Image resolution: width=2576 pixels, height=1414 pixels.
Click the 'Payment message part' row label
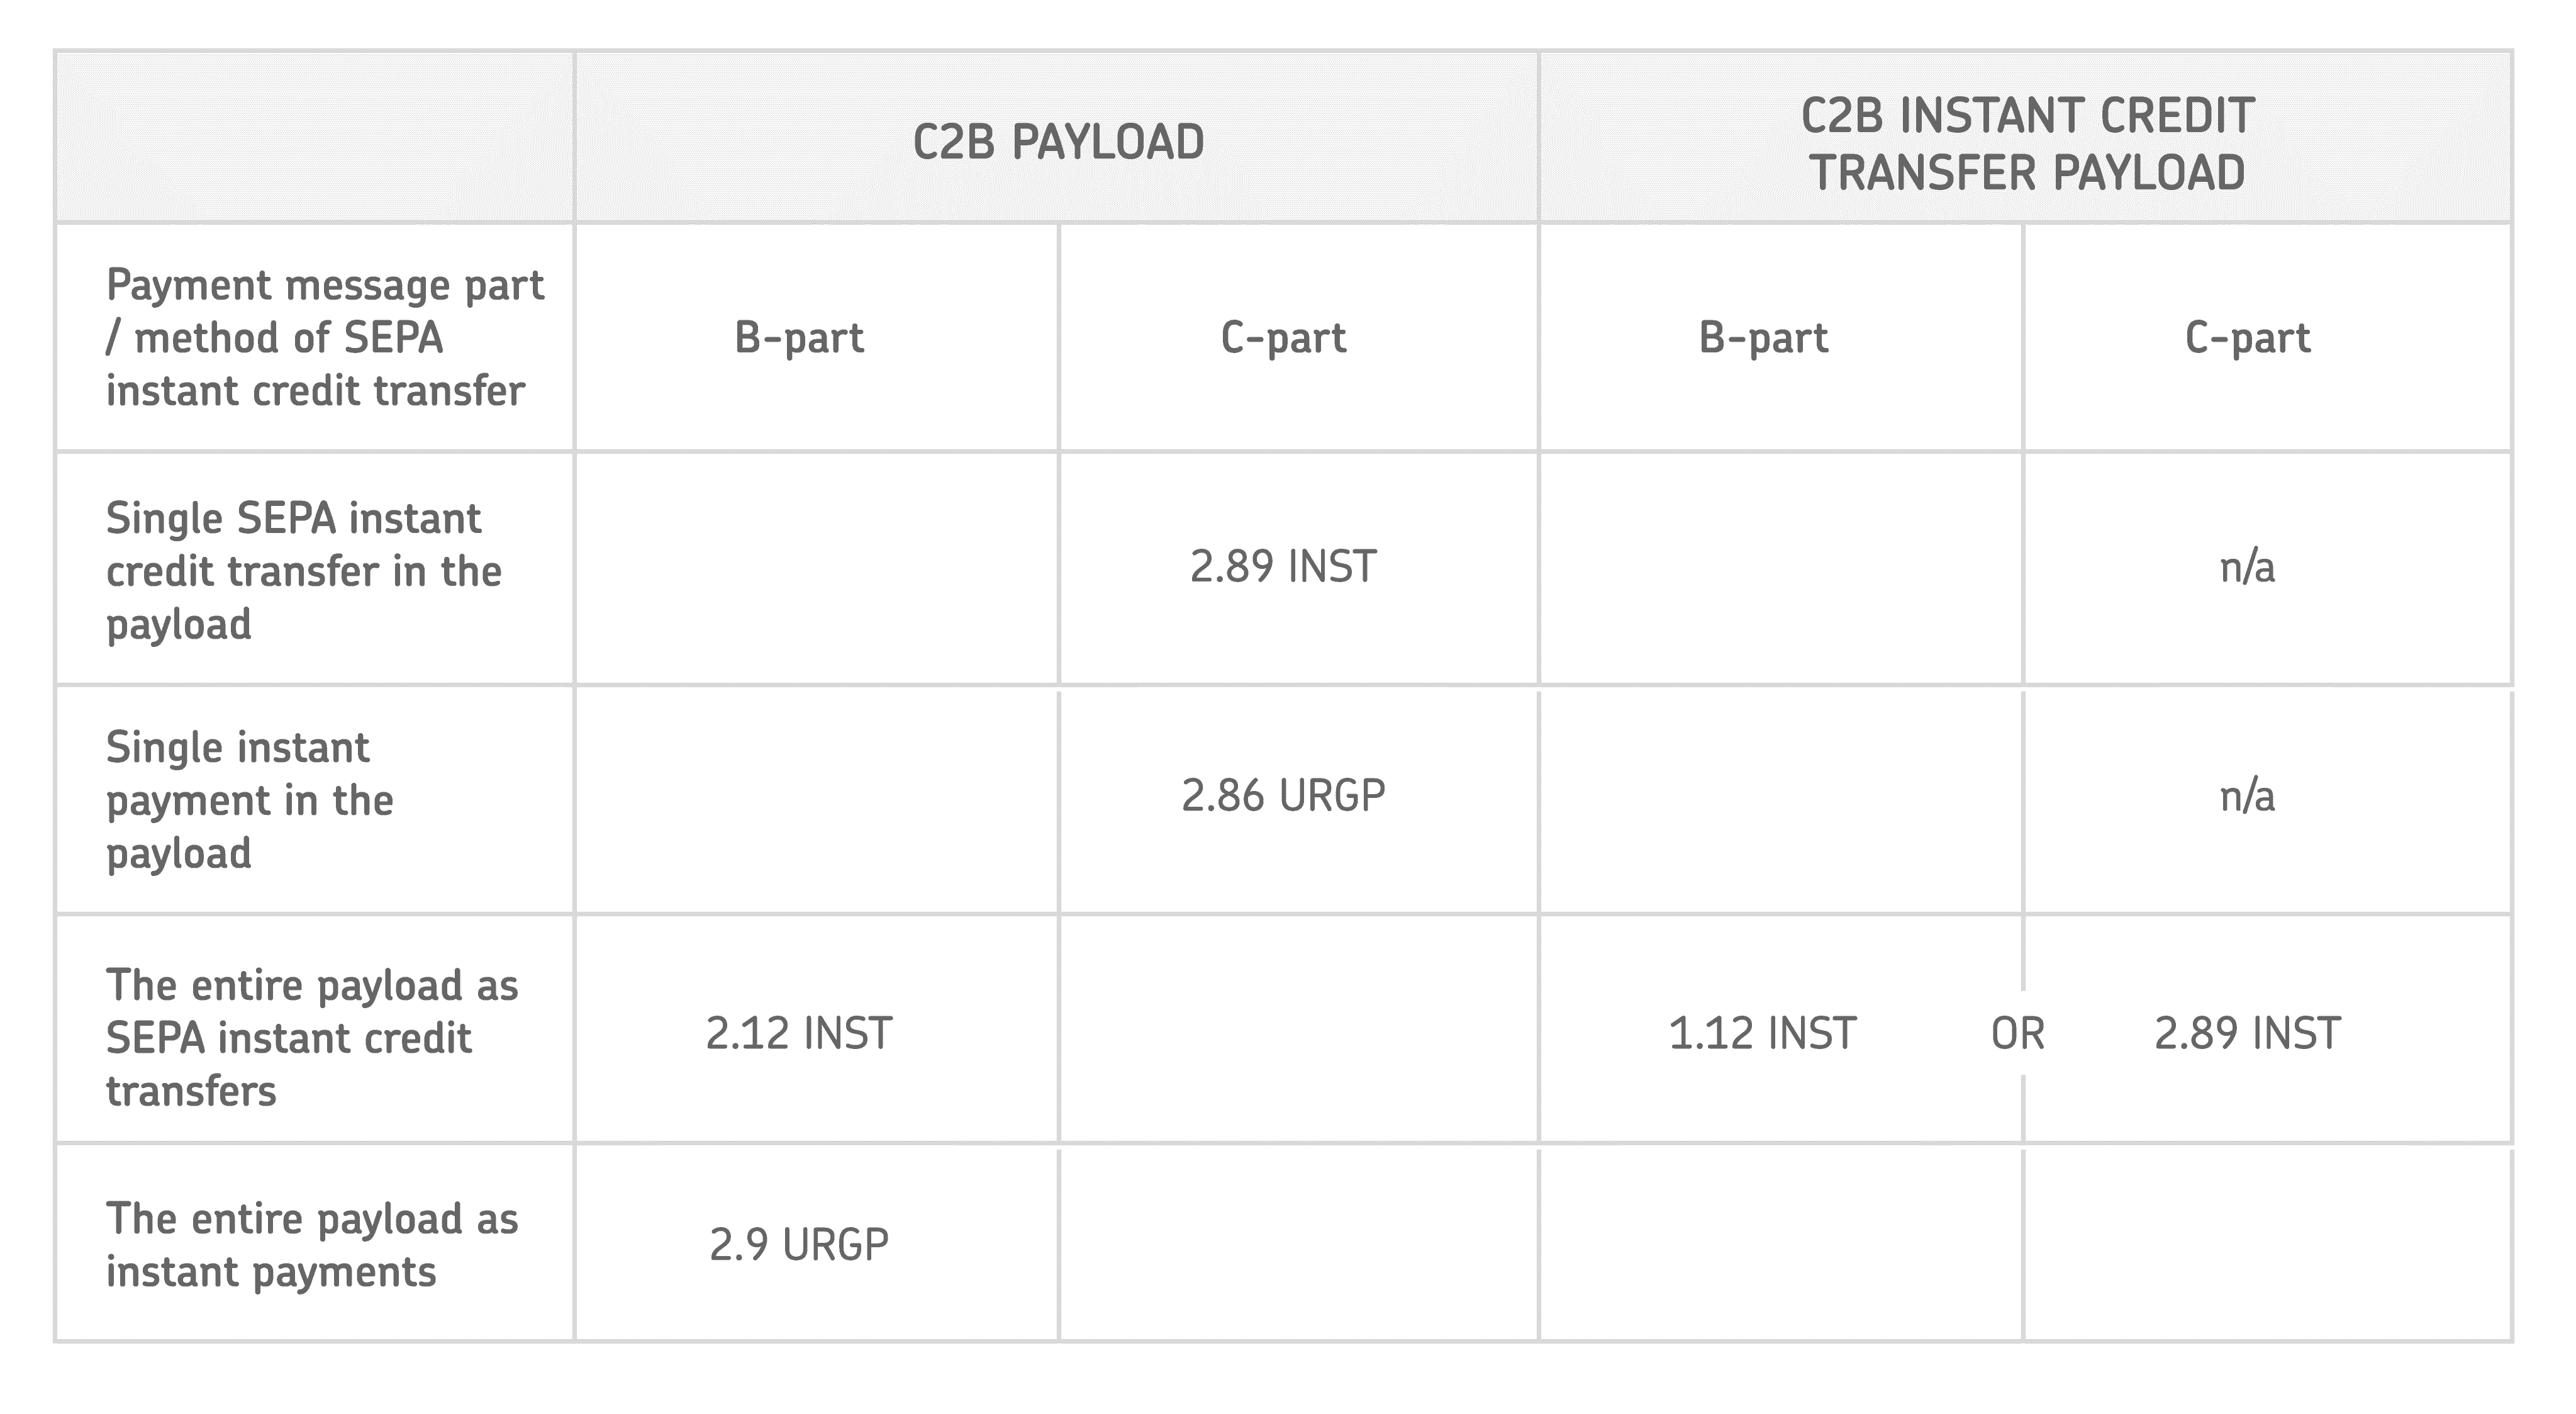click(x=324, y=338)
